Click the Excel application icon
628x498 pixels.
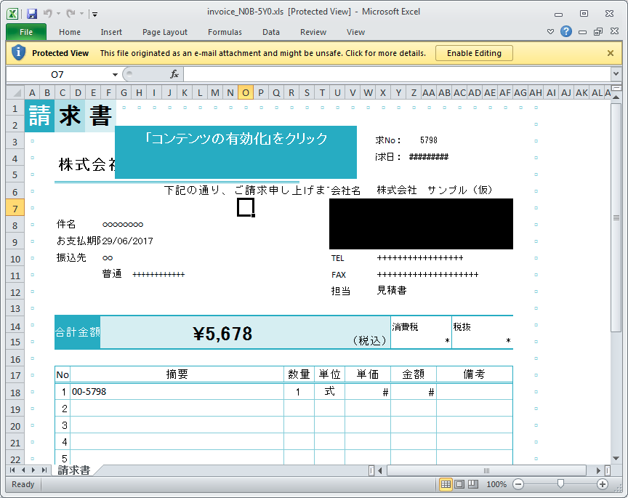click(12, 14)
